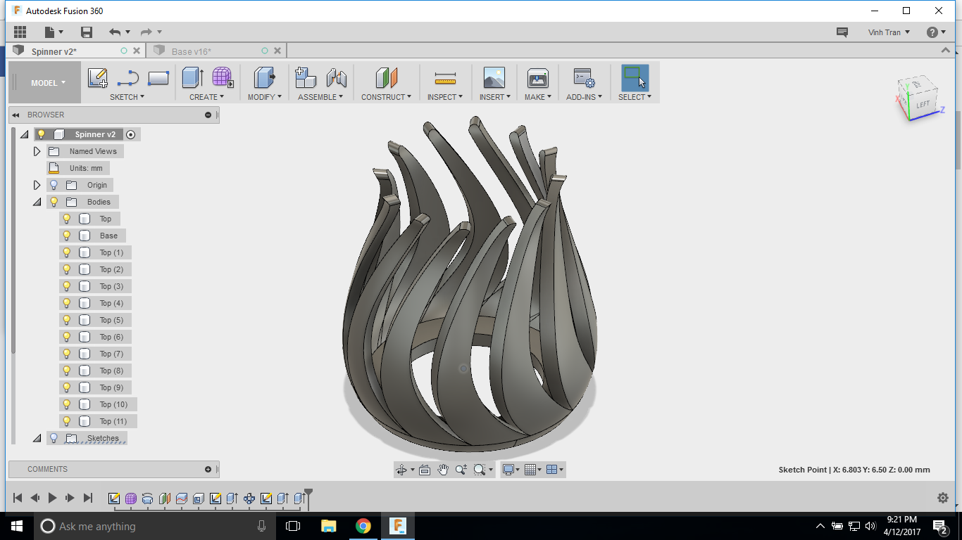
Task: Open the notifications speech bubble icon
Action: pos(842,32)
